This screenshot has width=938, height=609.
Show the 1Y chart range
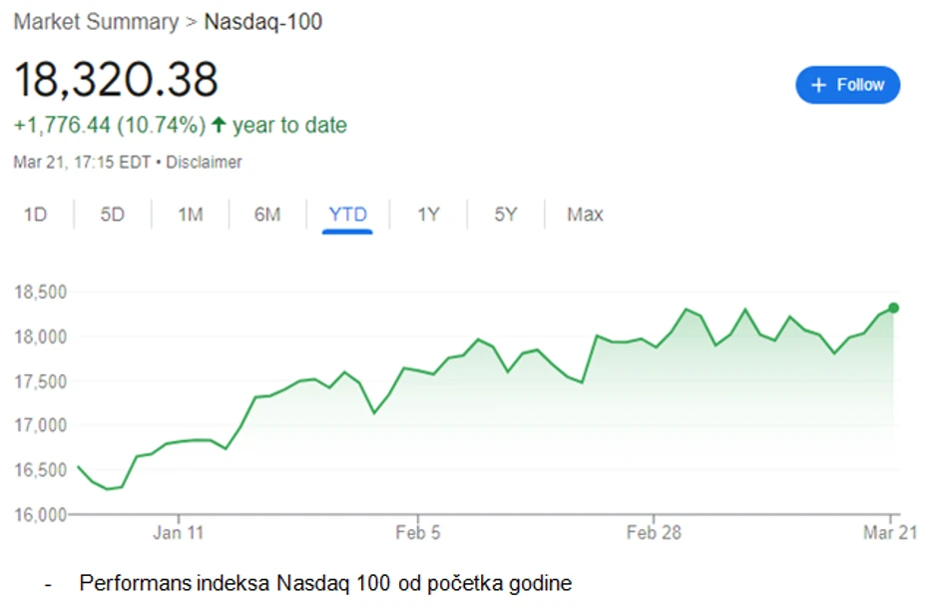coord(428,215)
